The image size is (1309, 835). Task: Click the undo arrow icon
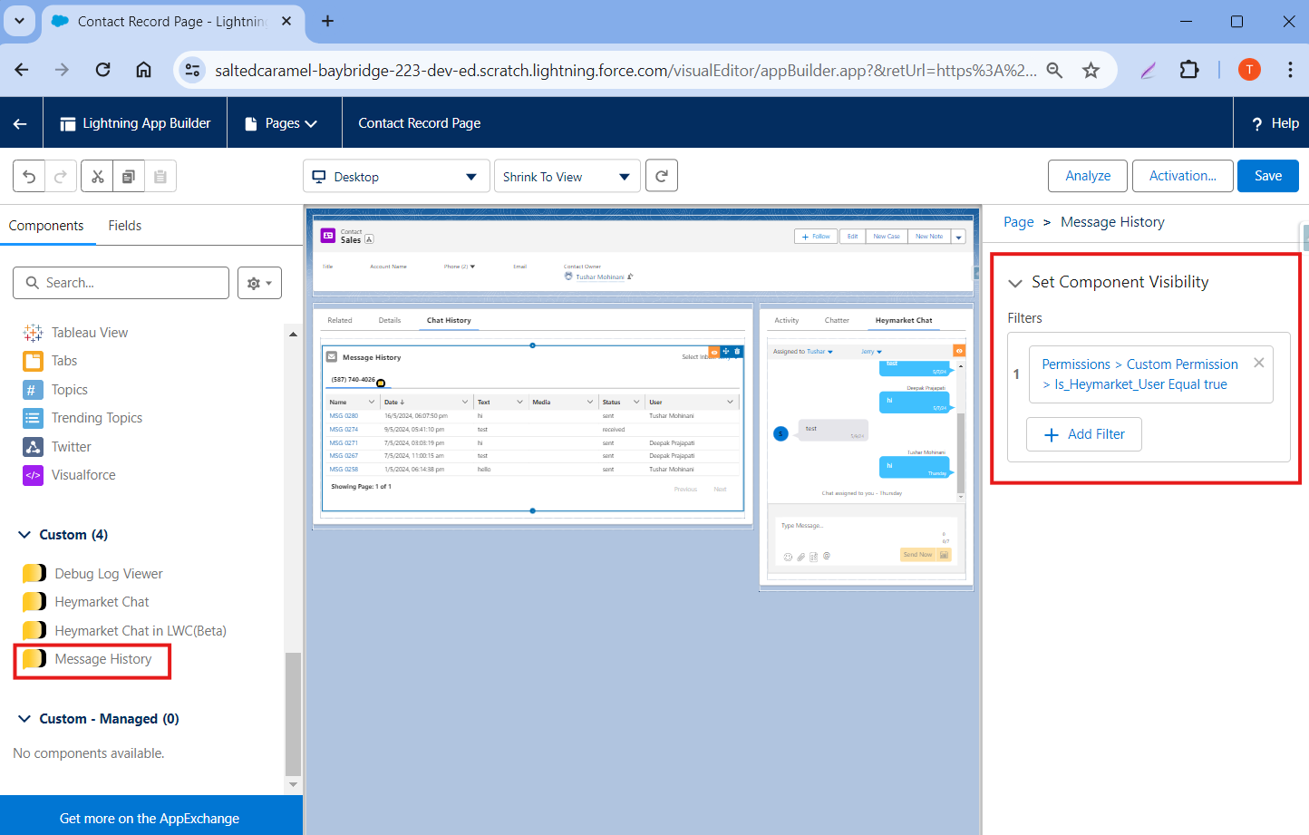click(29, 176)
